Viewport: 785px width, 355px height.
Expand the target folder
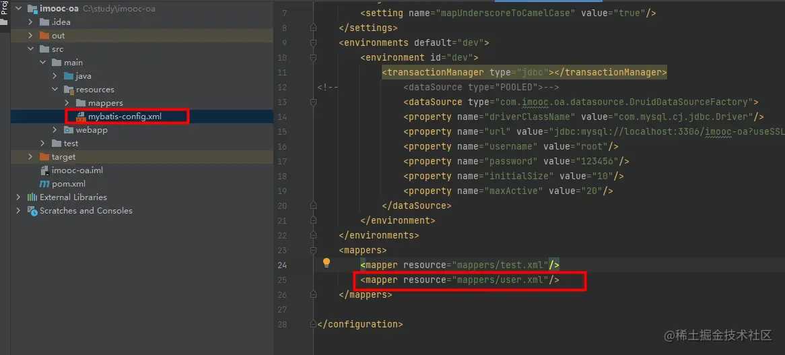tap(30, 157)
